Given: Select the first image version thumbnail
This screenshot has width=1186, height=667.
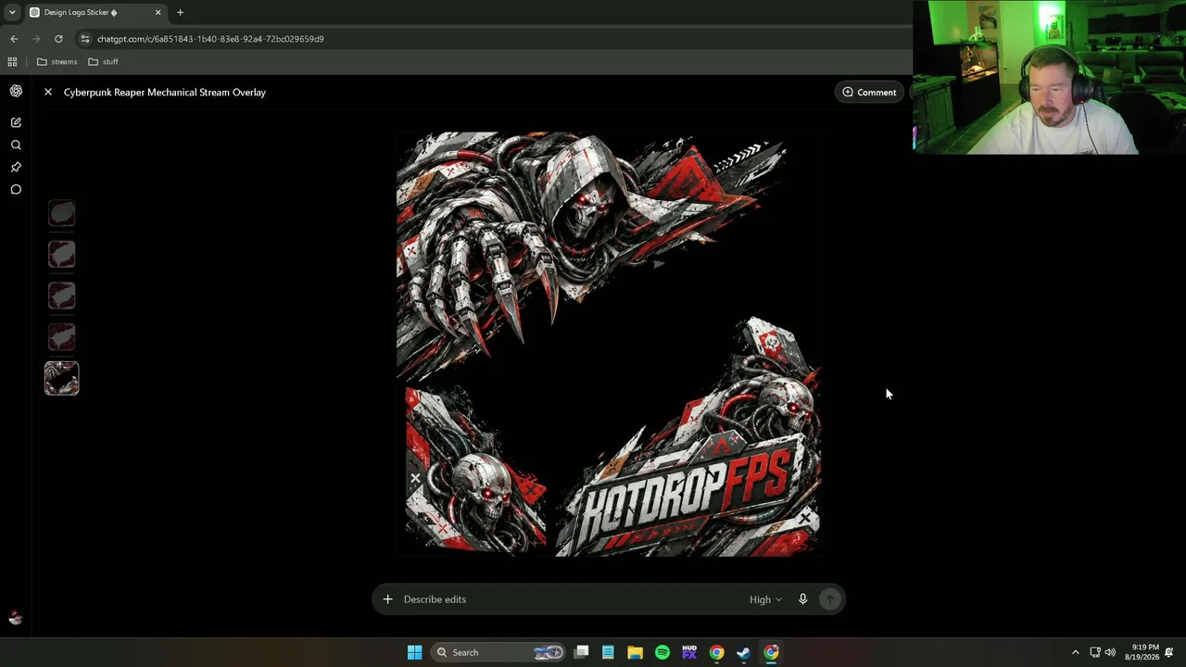Looking at the screenshot, I should [62, 214].
